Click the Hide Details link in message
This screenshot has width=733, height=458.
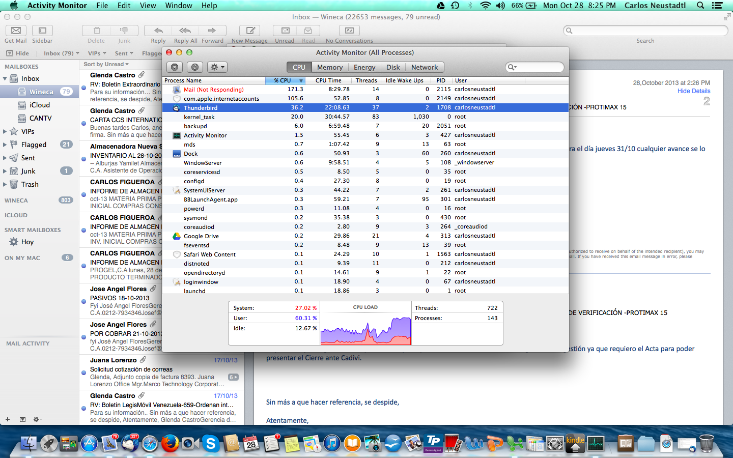coord(694,91)
